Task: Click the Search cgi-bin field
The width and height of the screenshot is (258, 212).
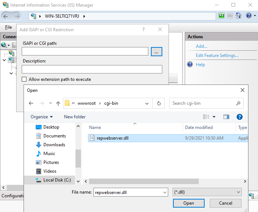Action: pos(202,104)
